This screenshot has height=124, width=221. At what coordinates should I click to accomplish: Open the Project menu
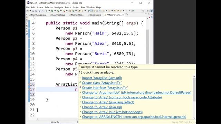pos(76,7)
